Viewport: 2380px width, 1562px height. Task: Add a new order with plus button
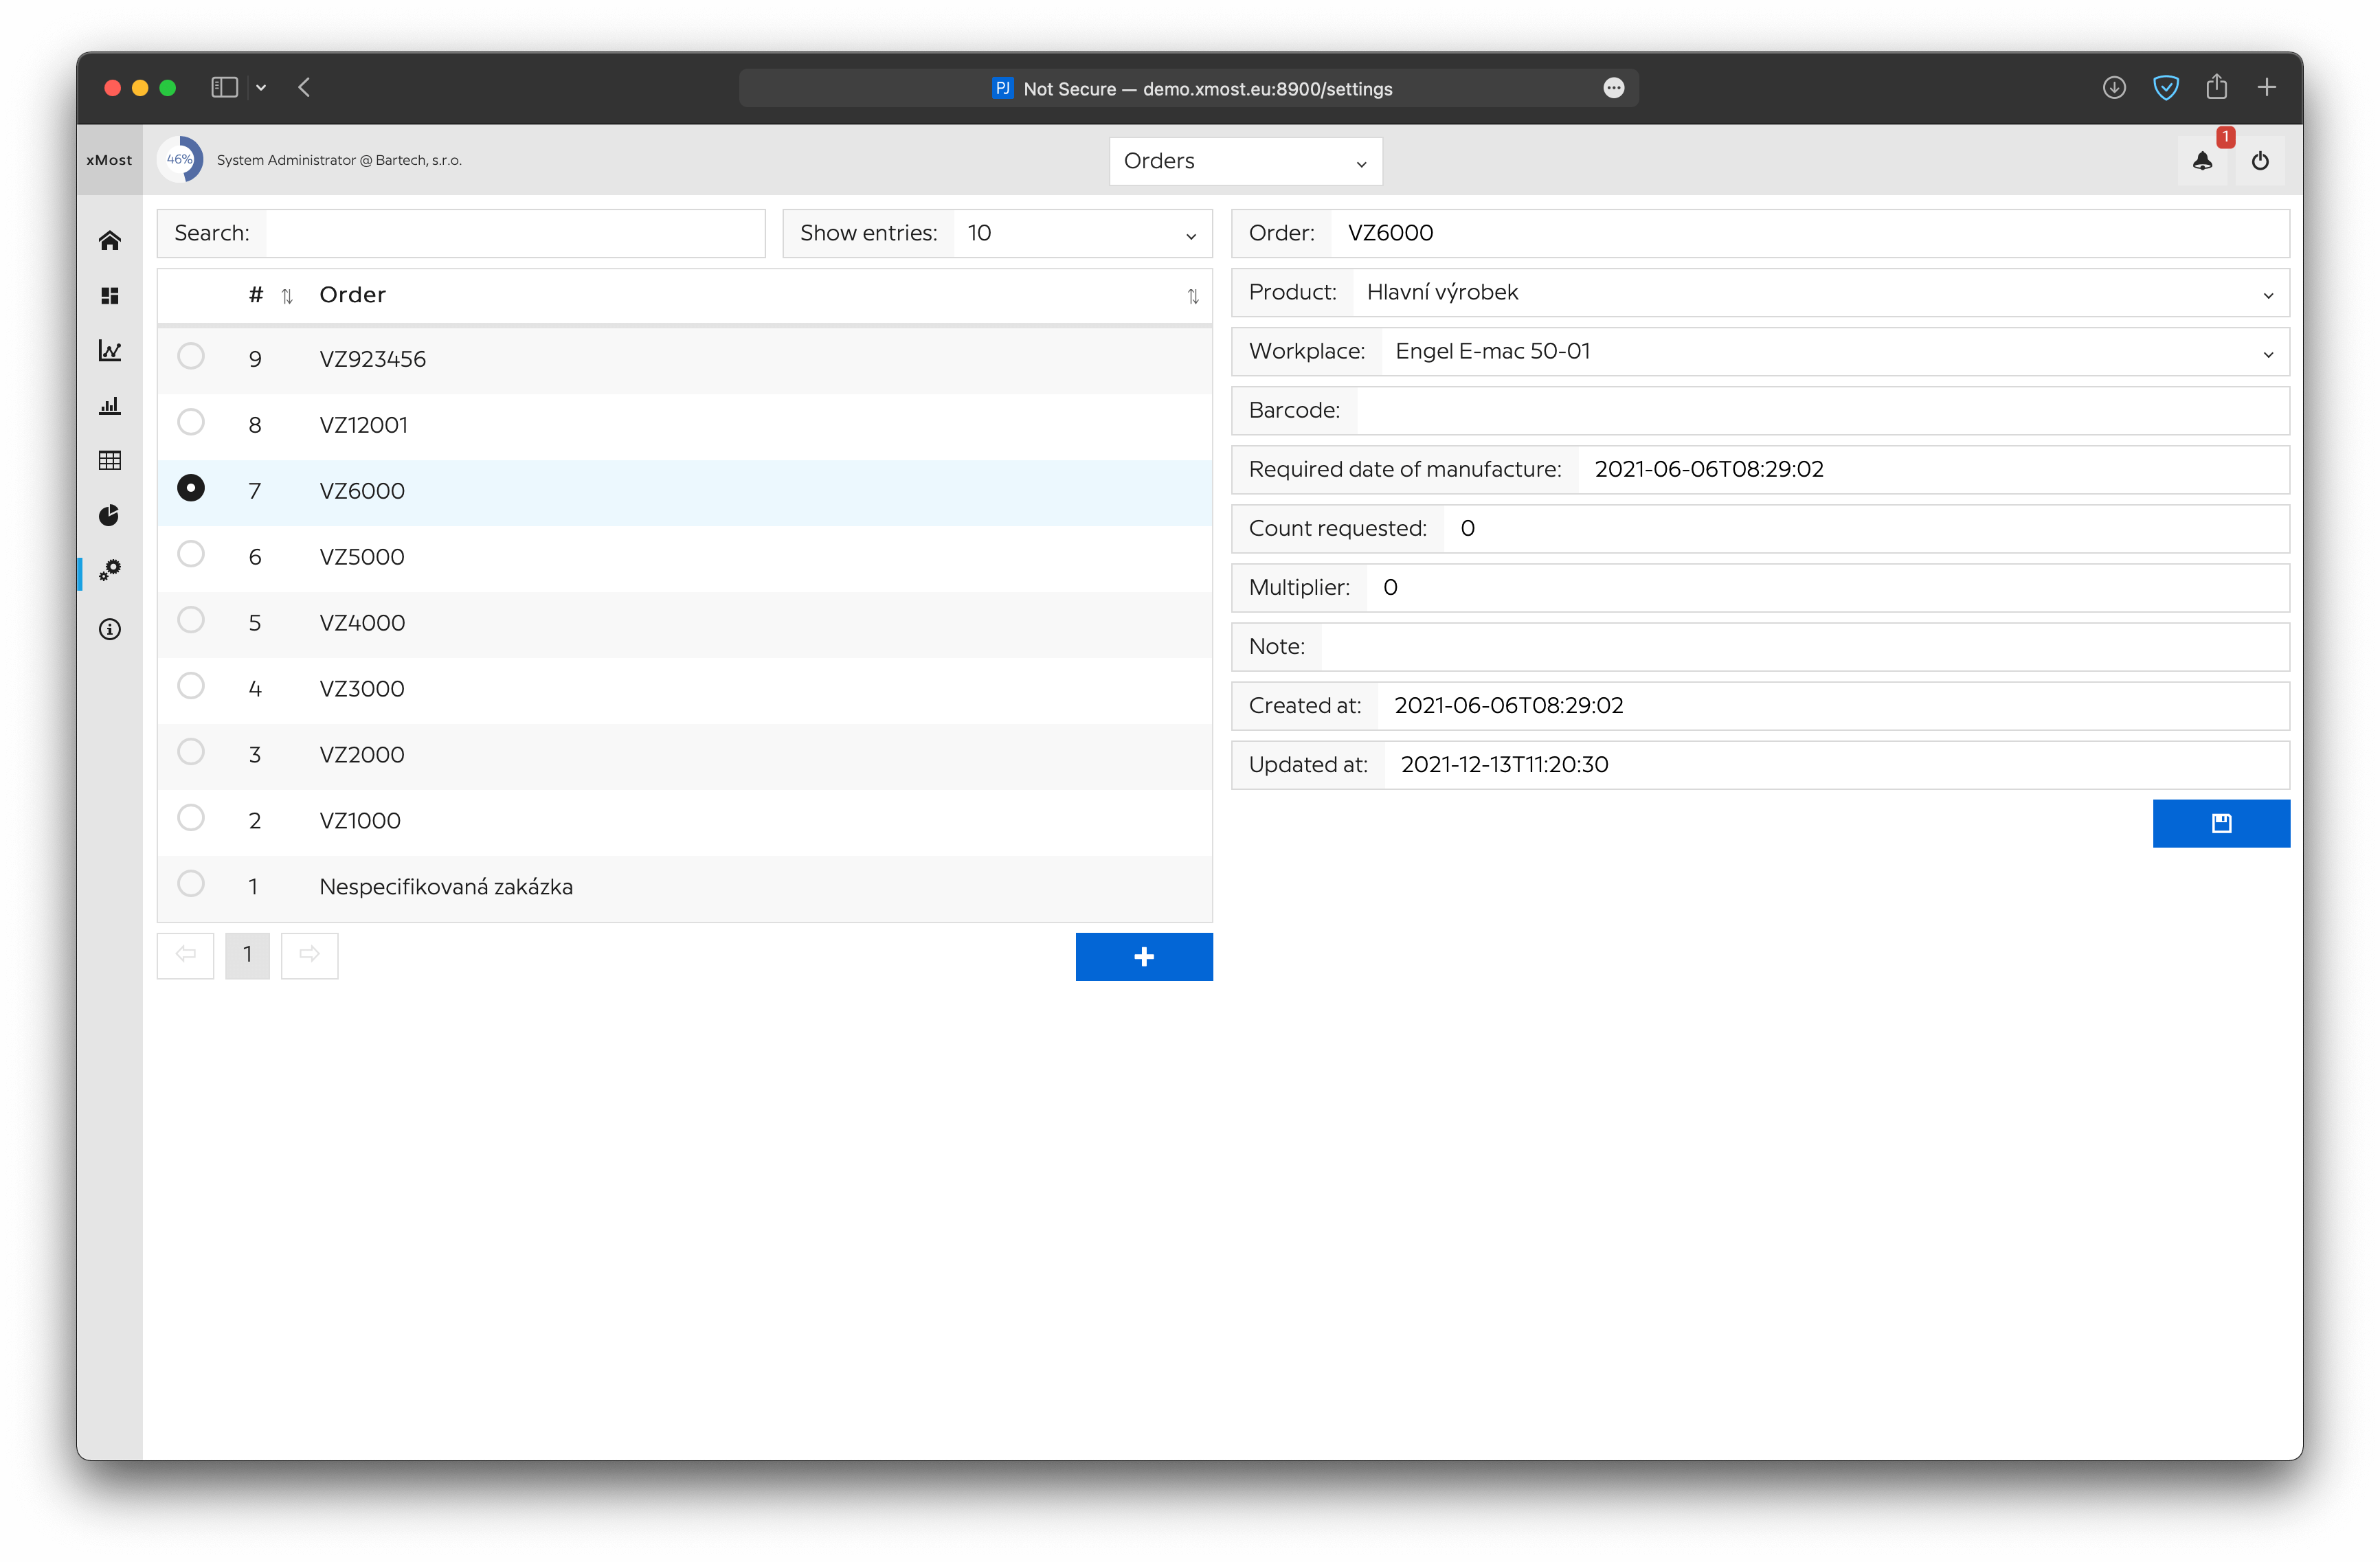1143,957
